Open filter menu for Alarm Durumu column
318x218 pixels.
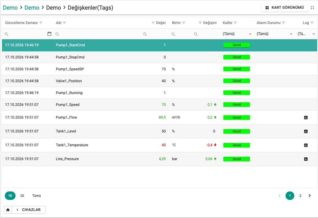[x=284, y=23]
